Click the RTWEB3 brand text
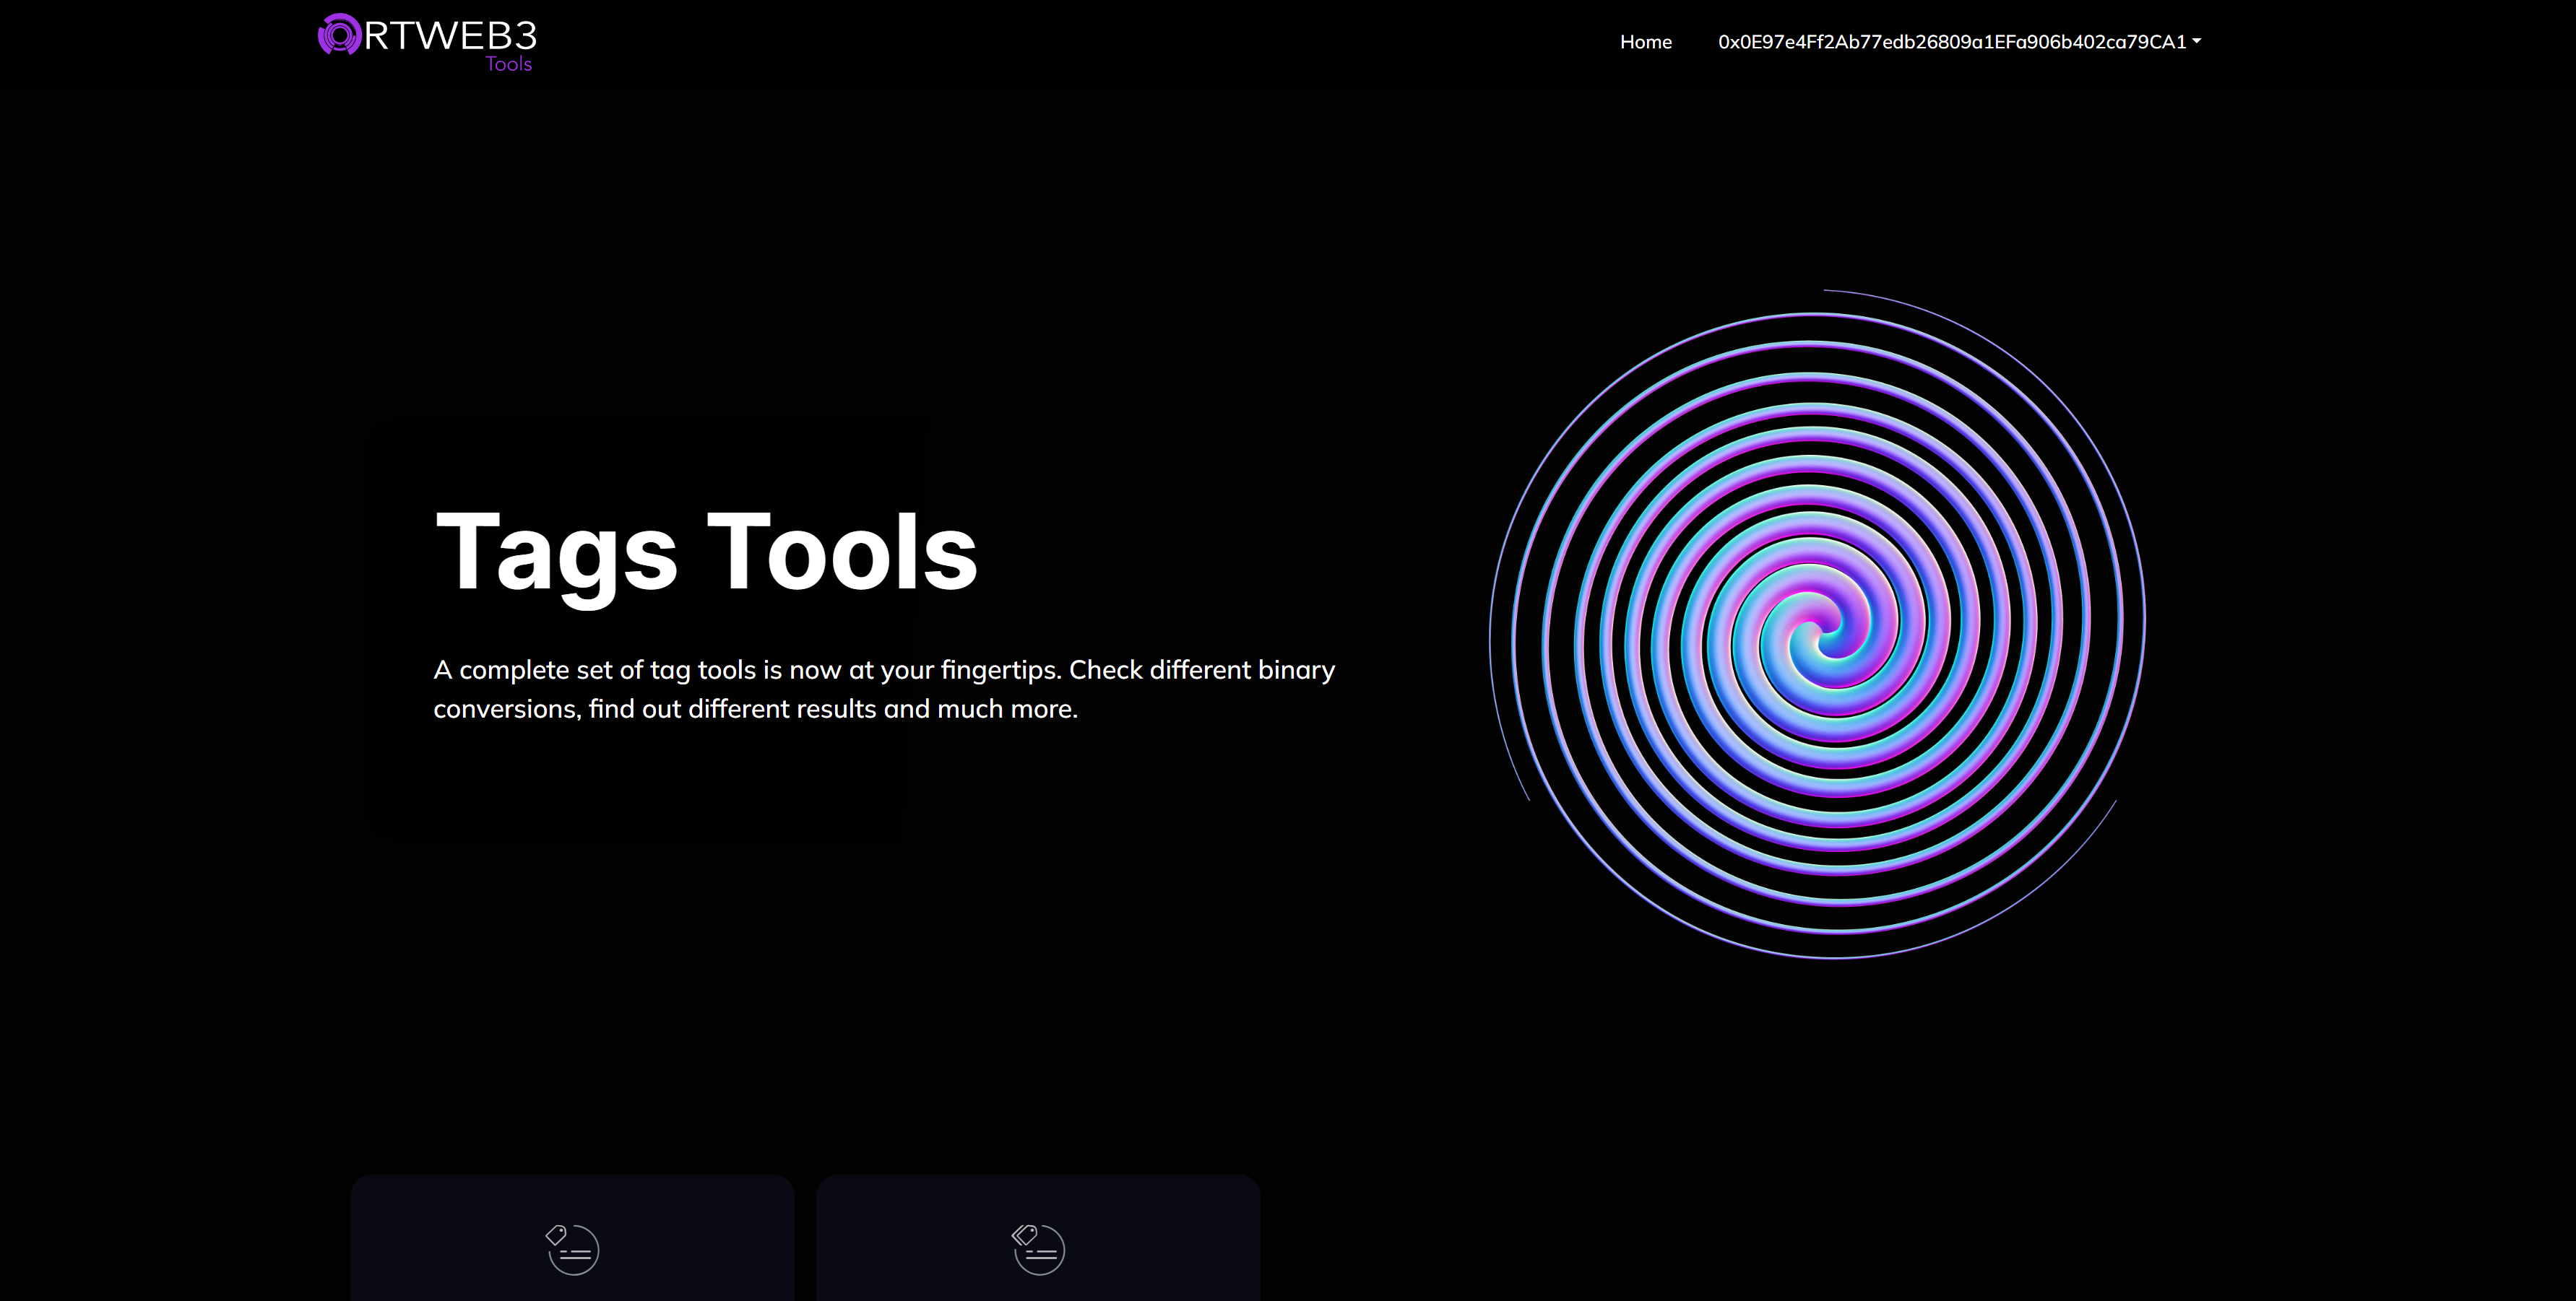The width and height of the screenshot is (2576, 1301). click(x=451, y=35)
